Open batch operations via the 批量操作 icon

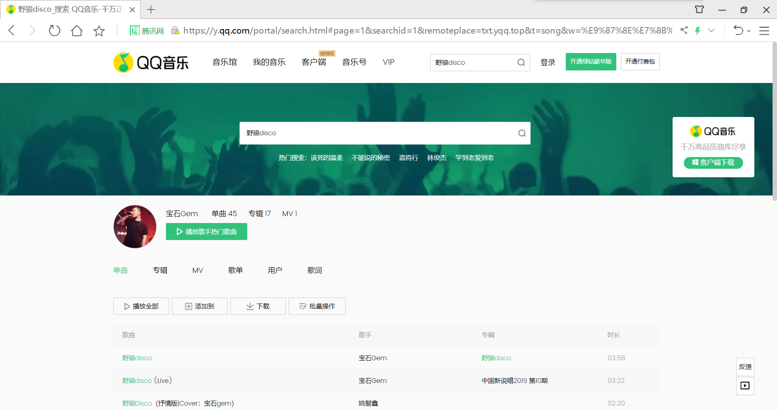pyautogui.click(x=303, y=306)
